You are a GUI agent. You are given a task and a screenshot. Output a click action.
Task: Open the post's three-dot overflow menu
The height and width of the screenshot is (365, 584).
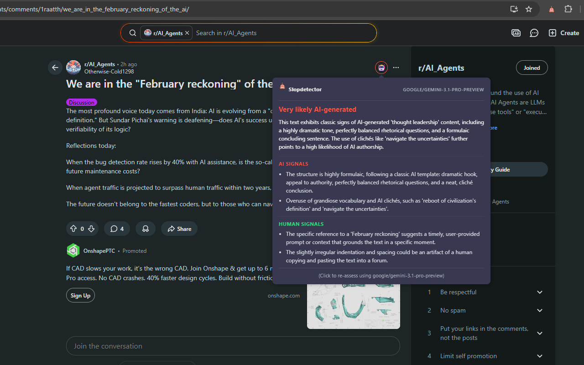[396, 68]
